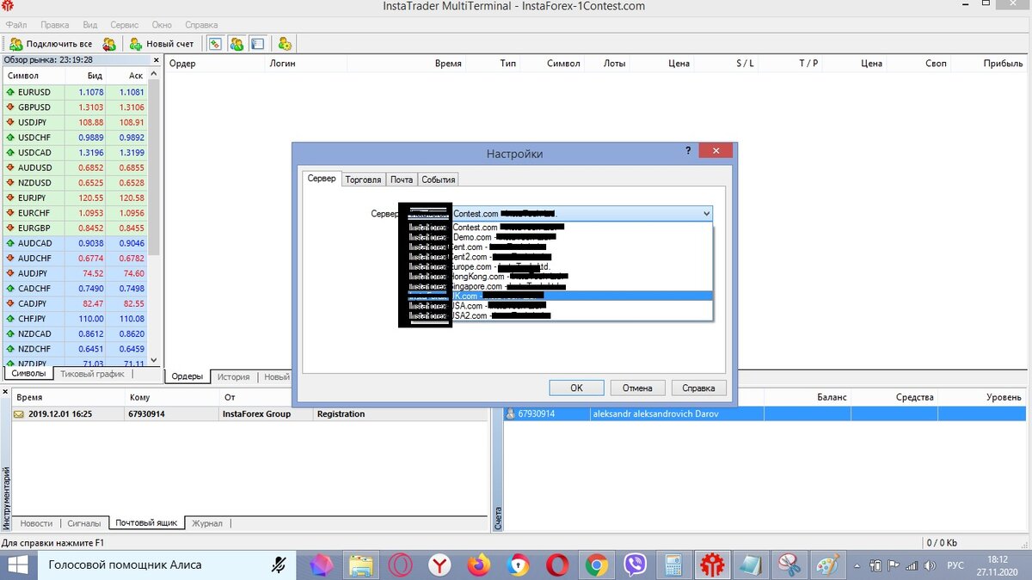1032x580 pixels.
Task: Toggle the toolbox panel toolbar icon
Action: pyautogui.click(x=257, y=44)
